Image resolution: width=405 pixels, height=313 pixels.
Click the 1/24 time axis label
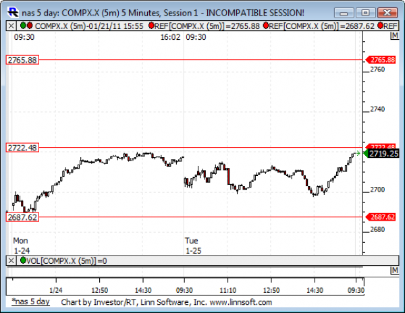tap(56, 290)
